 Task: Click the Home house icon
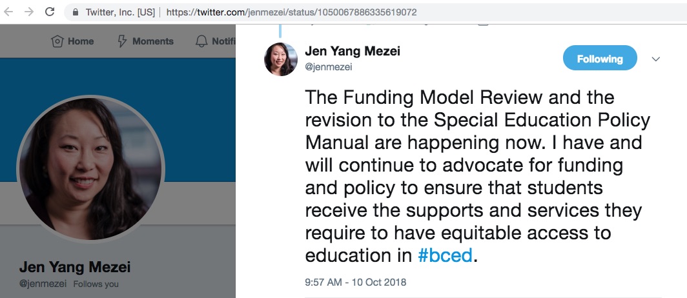pos(57,41)
